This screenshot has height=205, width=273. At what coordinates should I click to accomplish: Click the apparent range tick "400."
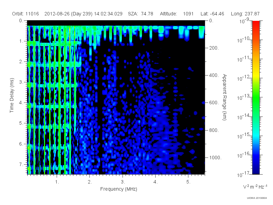[214, 75]
